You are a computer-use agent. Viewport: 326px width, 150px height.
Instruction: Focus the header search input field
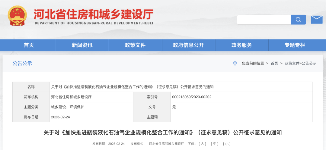[264, 20]
